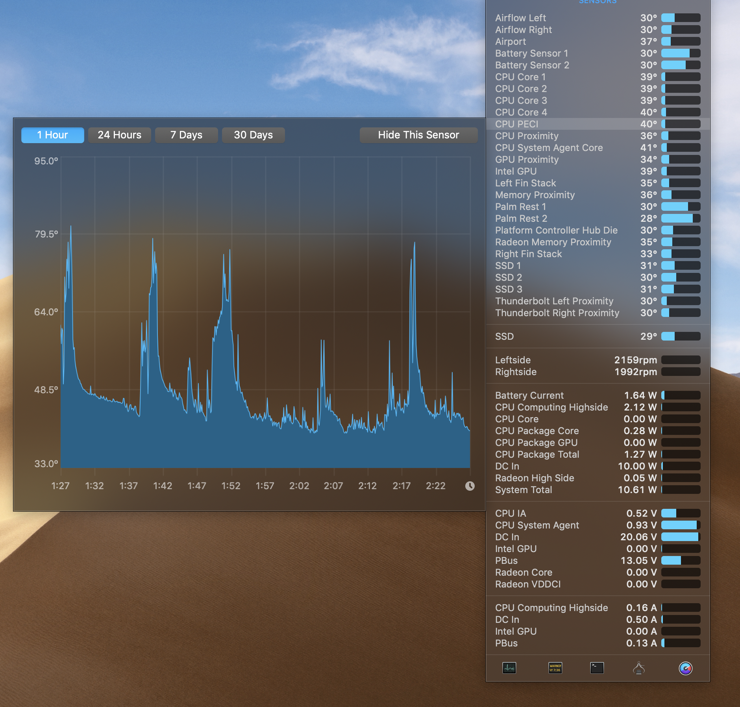Select the CPU IA voltage row
740x707 pixels.
click(598, 513)
